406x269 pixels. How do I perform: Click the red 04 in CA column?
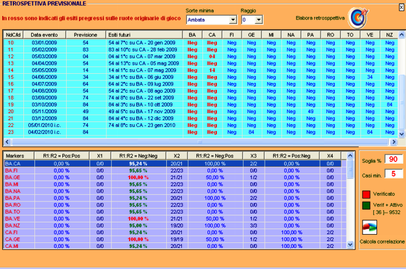tap(212, 56)
